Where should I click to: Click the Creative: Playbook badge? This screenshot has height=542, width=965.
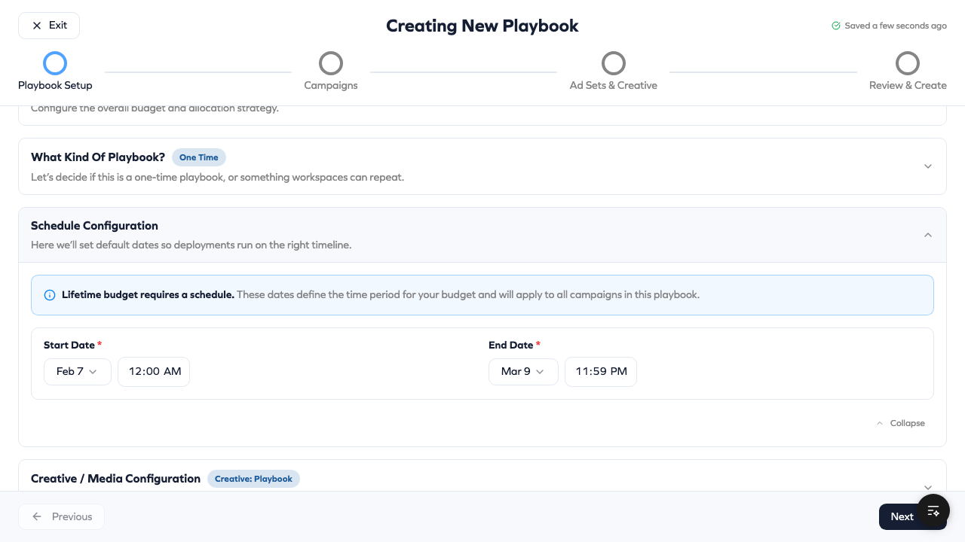pyautogui.click(x=253, y=479)
